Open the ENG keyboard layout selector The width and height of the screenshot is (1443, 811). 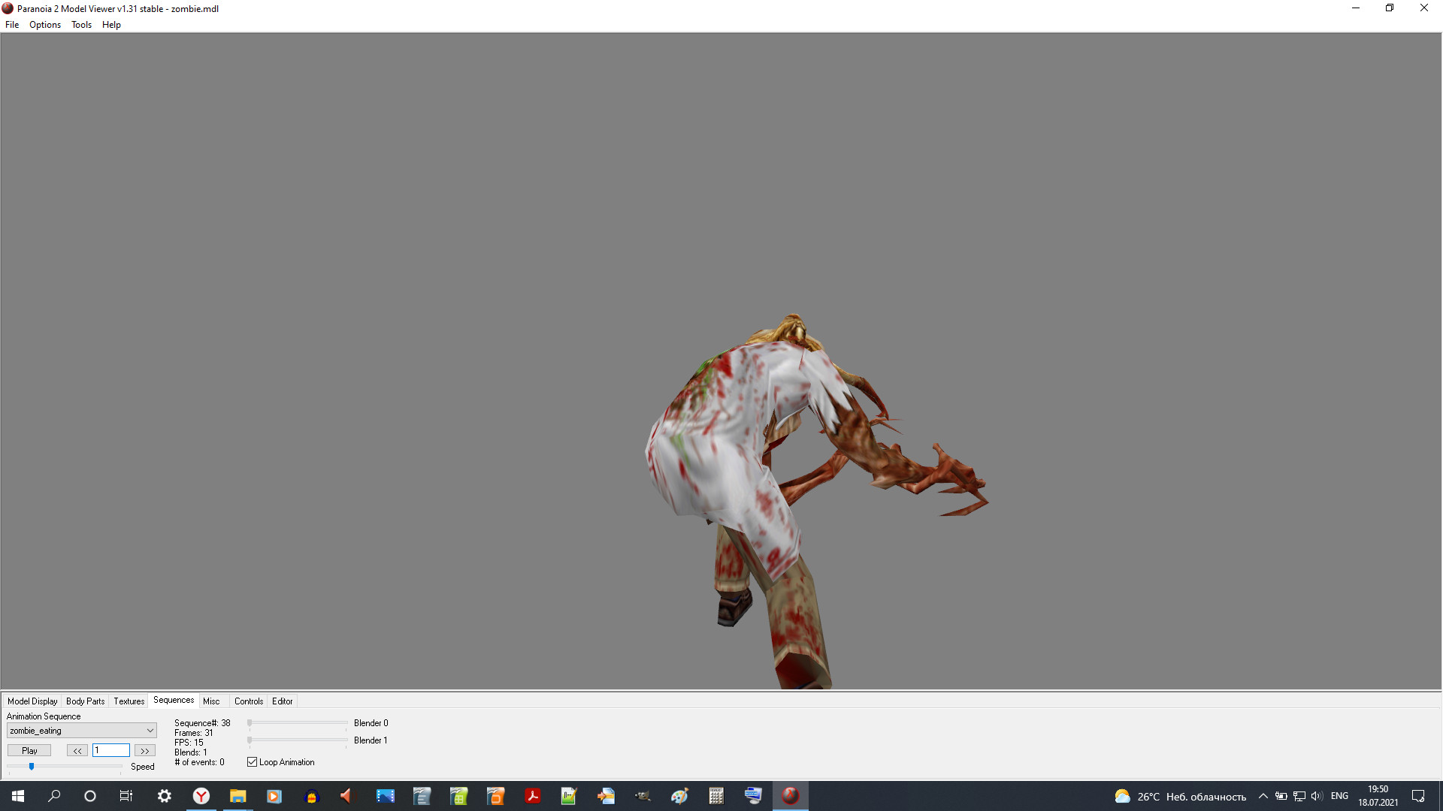click(x=1339, y=796)
